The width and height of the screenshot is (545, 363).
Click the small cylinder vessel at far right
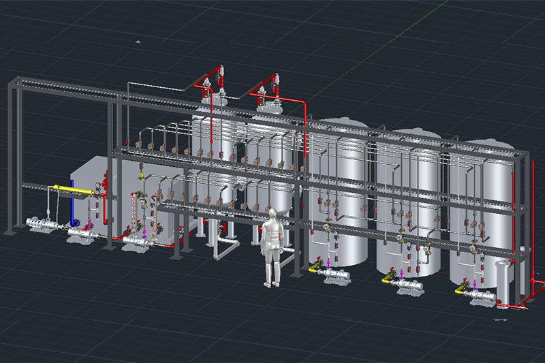click(503, 281)
